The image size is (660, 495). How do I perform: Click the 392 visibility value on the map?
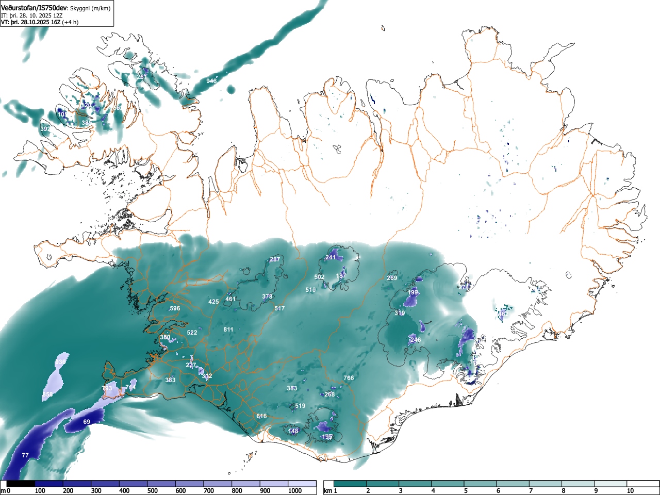coord(45,128)
